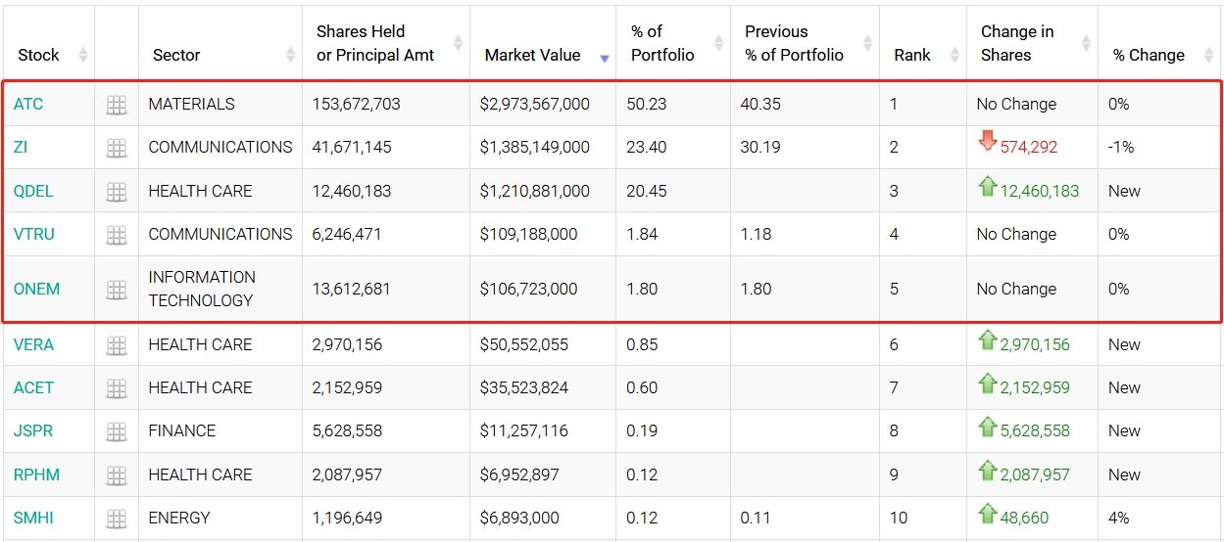This screenshot has height=542, width=1224.
Task: Click the grid icon beside ATC
Action: pyautogui.click(x=117, y=105)
